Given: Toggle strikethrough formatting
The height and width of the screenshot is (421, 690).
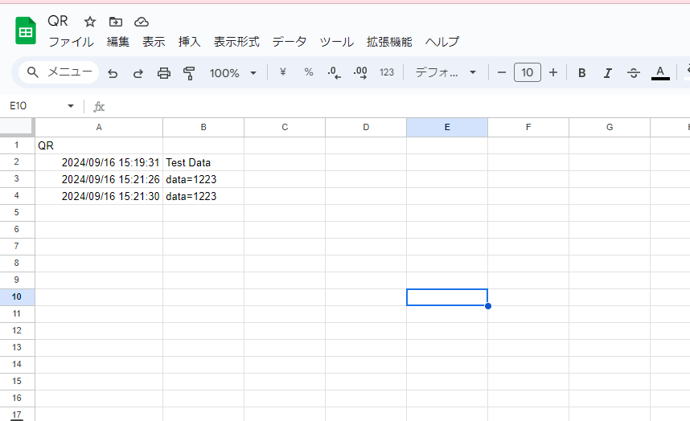Looking at the screenshot, I should tap(634, 73).
